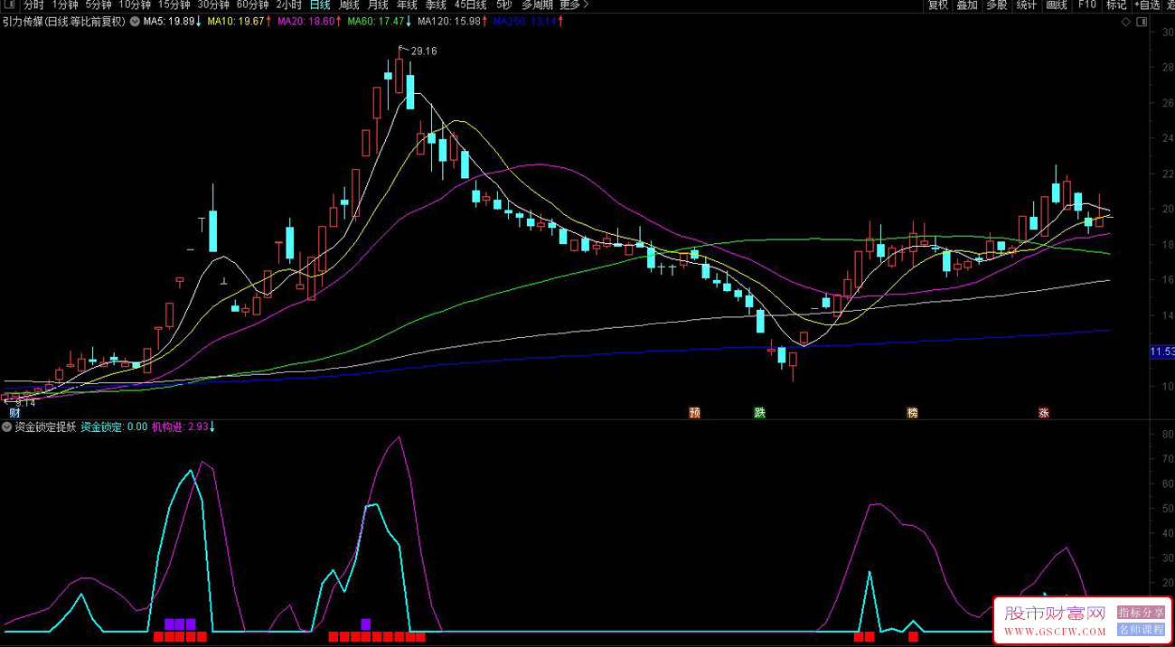Expand the 资金锁定捉妖 indicator dropdown
Image resolution: width=1175 pixels, height=647 pixels.
click(7, 427)
